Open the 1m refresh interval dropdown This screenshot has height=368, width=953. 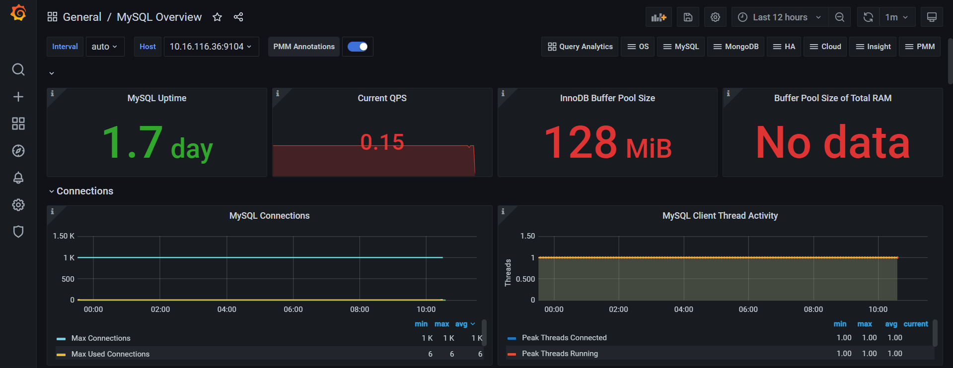click(897, 17)
